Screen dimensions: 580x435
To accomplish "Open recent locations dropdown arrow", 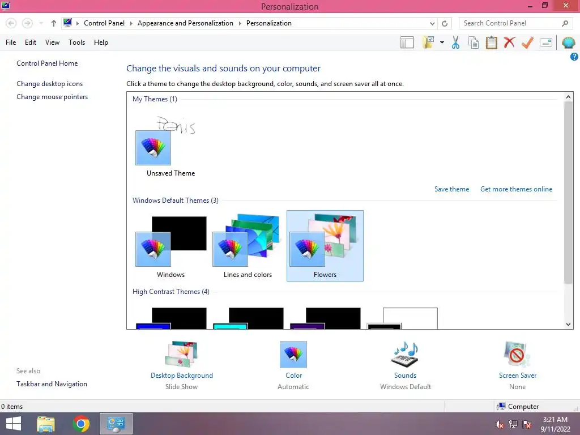I will pyautogui.click(x=41, y=23).
